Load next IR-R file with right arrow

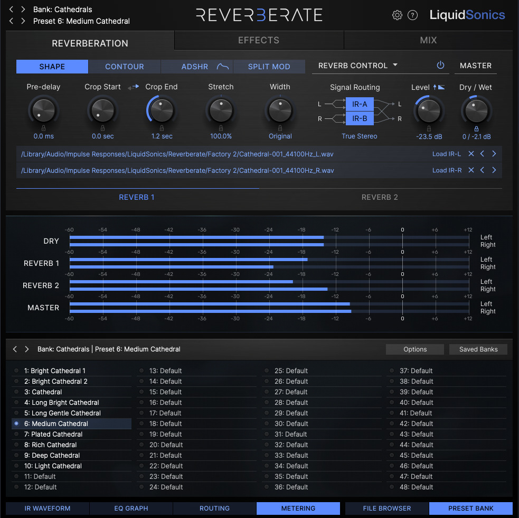[494, 170]
